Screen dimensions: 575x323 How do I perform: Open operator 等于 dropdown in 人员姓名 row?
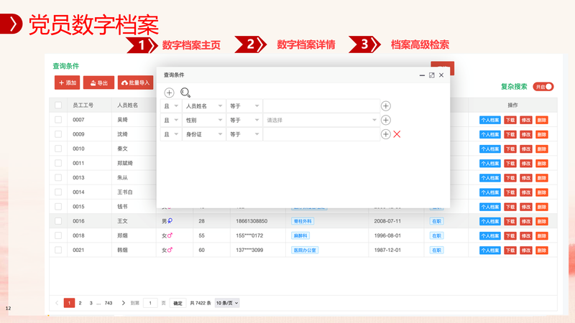pyautogui.click(x=244, y=106)
